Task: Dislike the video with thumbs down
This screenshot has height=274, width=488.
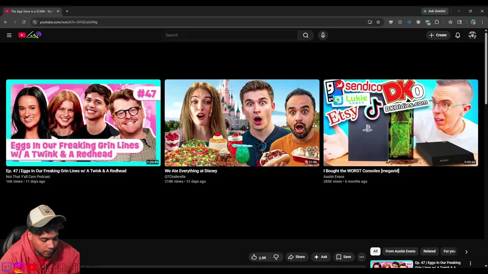Action: (x=276, y=257)
